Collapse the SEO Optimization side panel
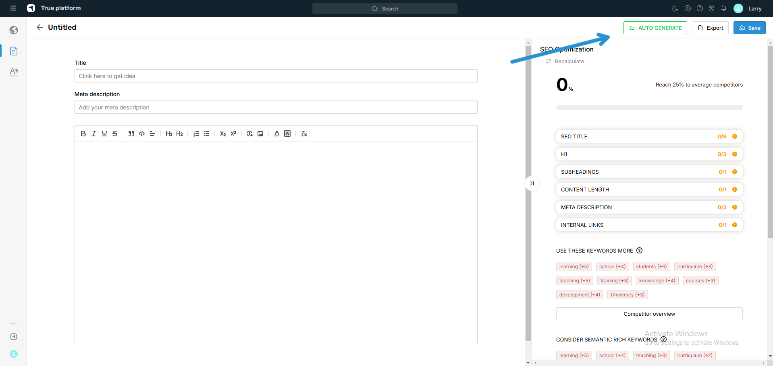The image size is (773, 366). tap(532, 183)
